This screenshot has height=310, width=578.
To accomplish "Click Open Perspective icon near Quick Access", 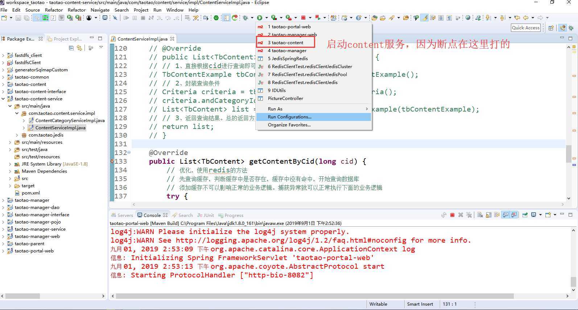I will (552, 28).
